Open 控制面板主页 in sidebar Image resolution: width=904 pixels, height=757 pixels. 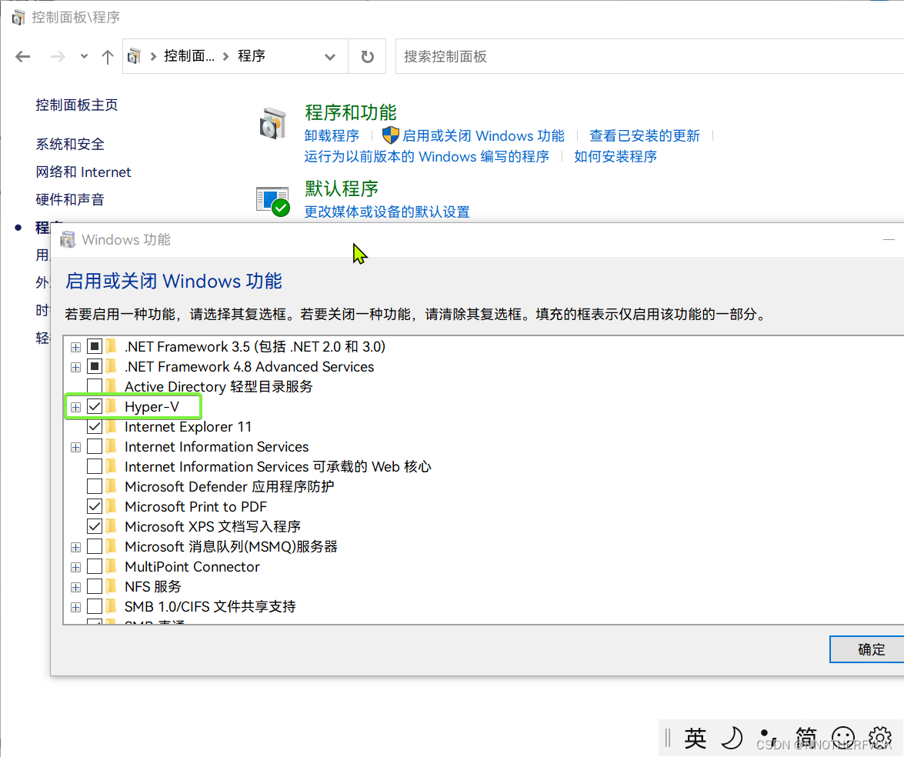(77, 105)
